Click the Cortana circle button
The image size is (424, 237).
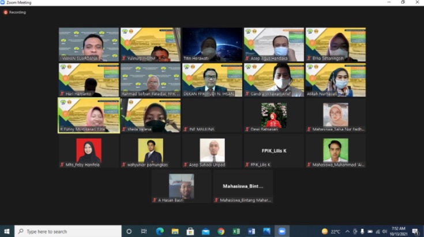click(129, 231)
